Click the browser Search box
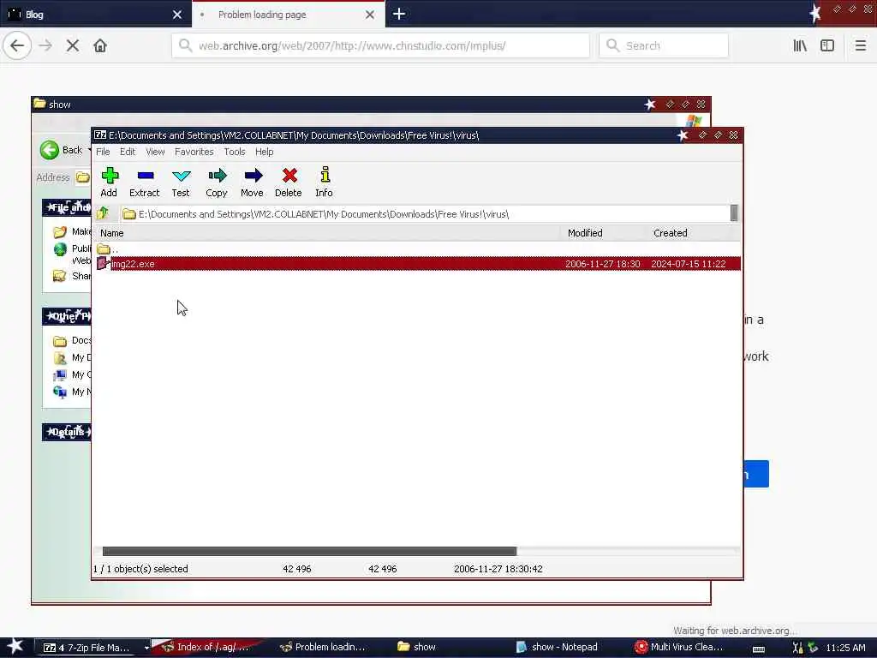The width and height of the screenshot is (877, 658). [664, 45]
